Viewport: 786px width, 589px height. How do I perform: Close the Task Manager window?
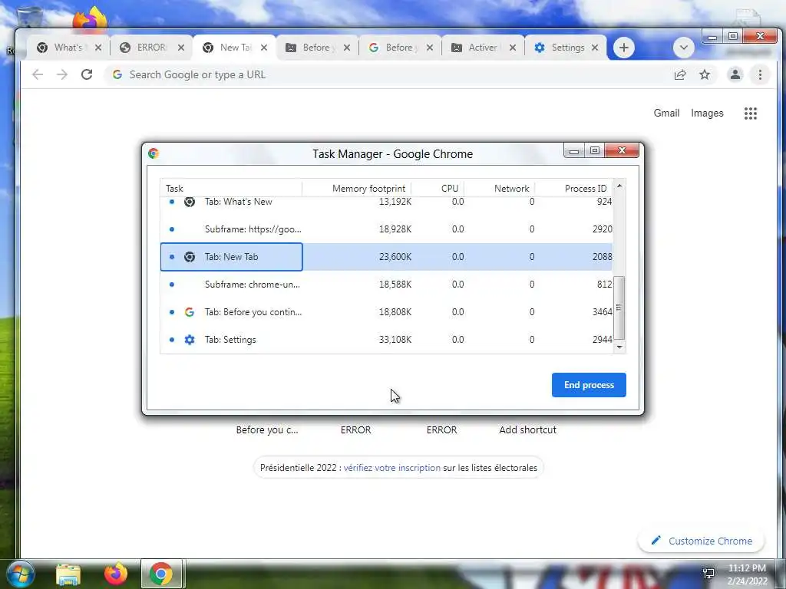tap(622, 150)
